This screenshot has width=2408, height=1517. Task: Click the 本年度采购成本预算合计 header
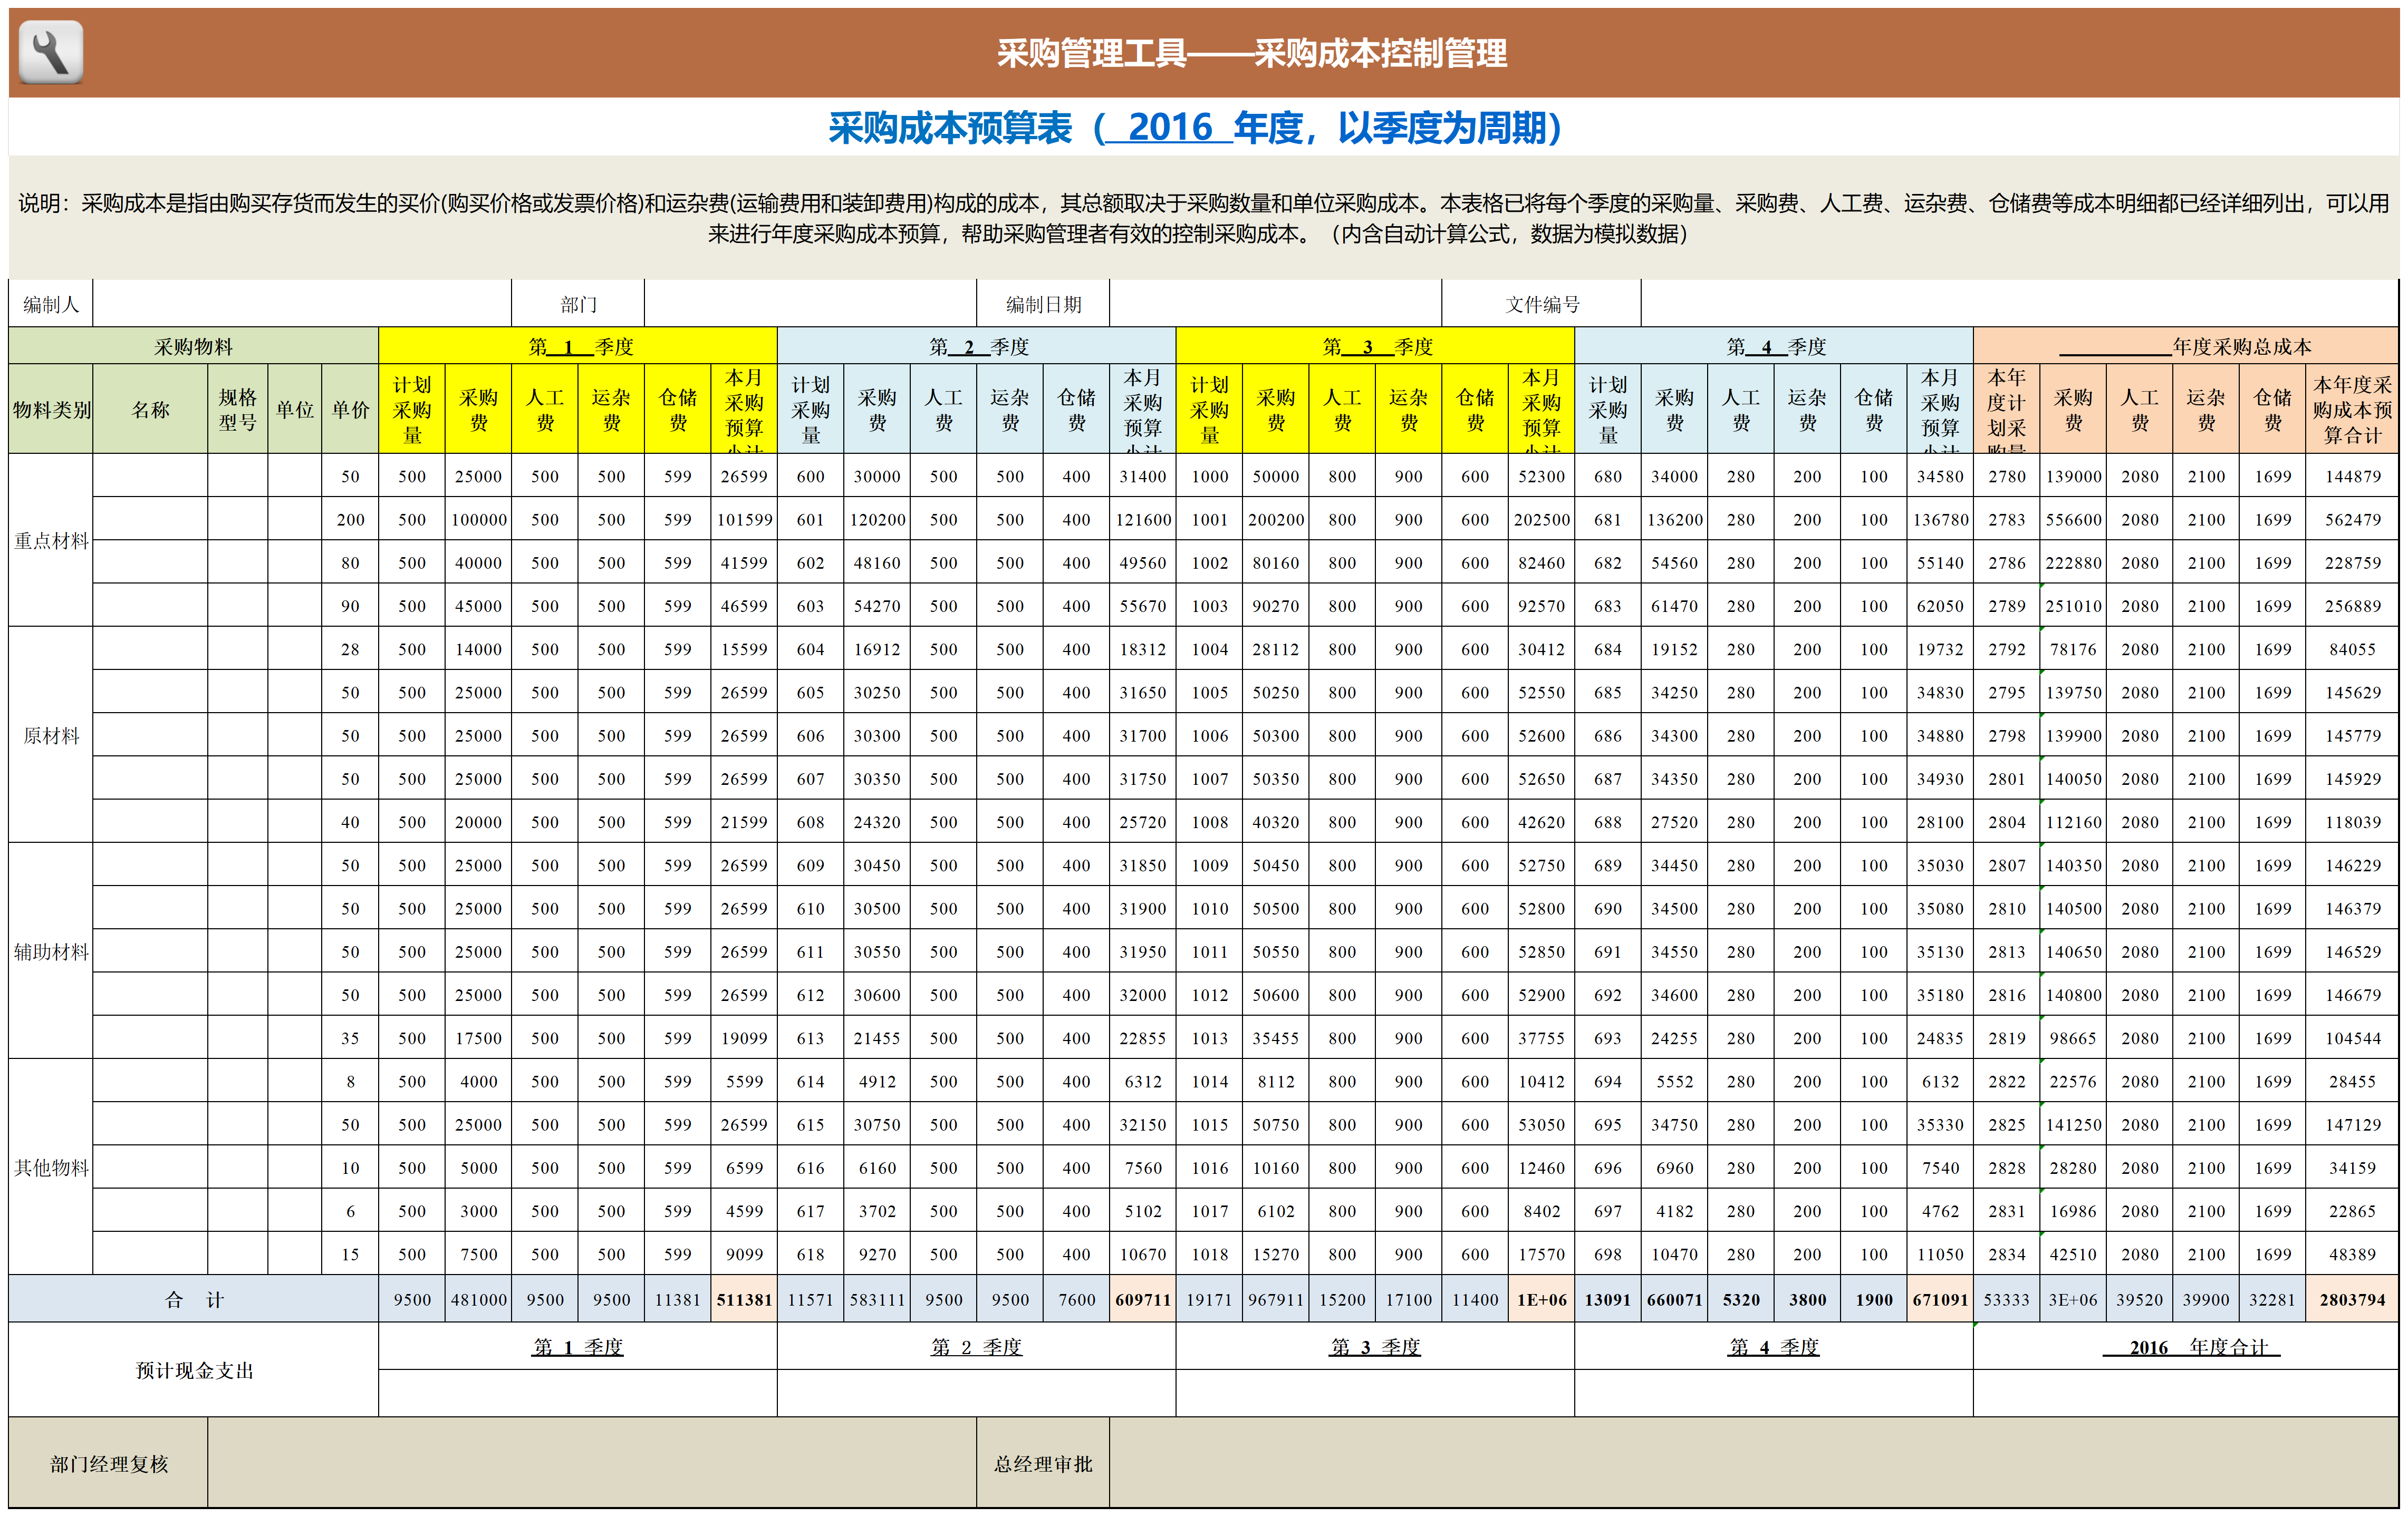pyautogui.click(x=2352, y=409)
